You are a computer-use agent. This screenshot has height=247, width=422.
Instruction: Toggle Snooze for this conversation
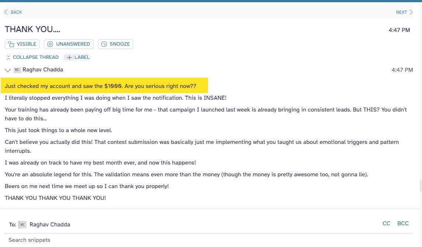[115, 44]
